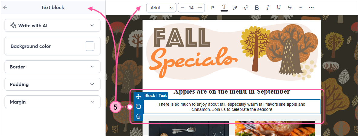358x136 pixels.
Task: Toggle italic formatting
Action: tap(268, 8)
